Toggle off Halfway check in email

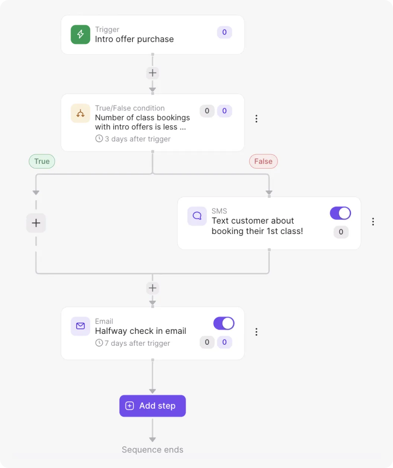click(224, 323)
